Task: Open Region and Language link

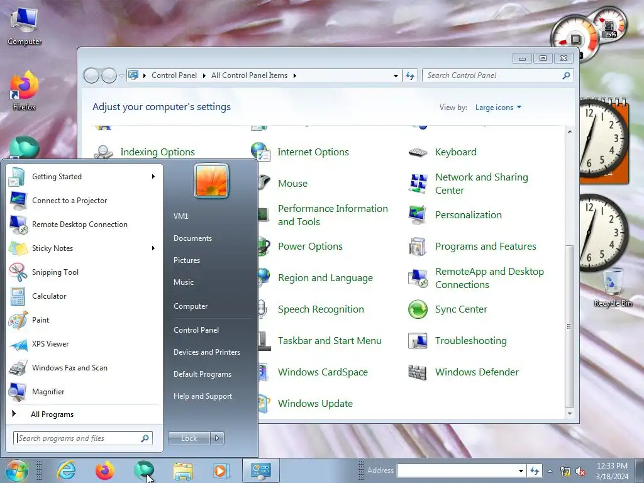Action: [x=325, y=278]
